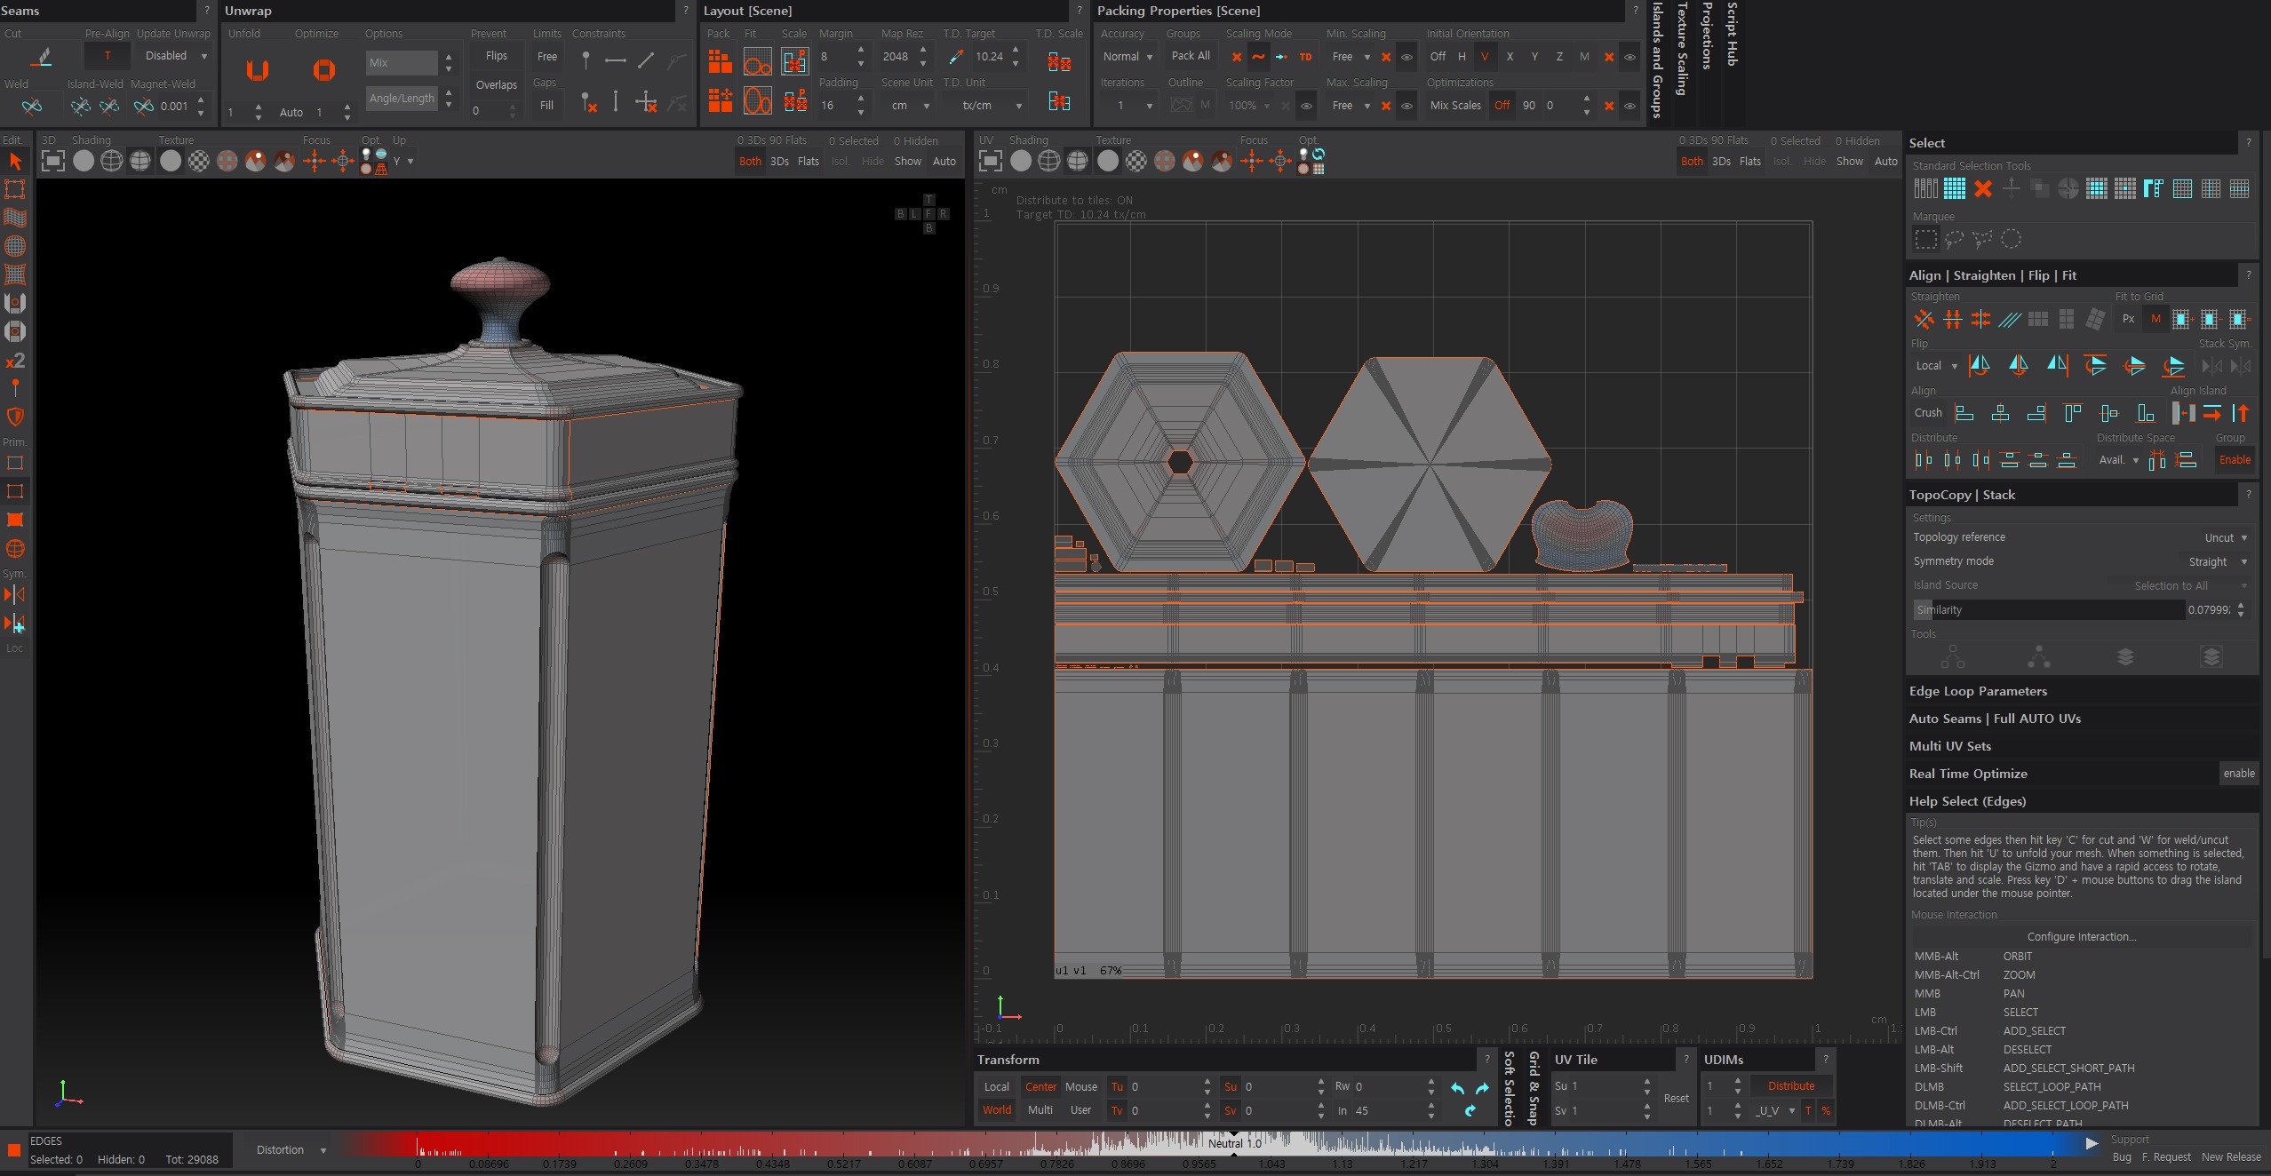This screenshot has width=2271, height=1176.
Task: Click the Real Time Optimize enable button
Action: [x=2238, y=774]
